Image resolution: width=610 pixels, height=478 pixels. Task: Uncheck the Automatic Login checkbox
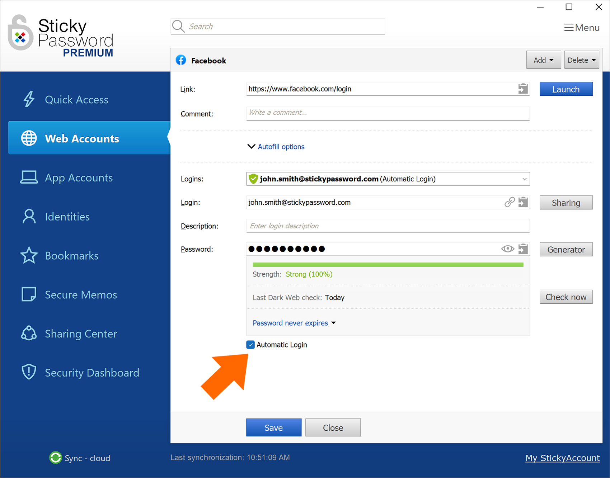pyautogui.click(x=250, y=345)
